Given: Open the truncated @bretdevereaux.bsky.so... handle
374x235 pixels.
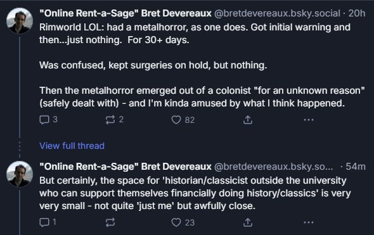Looking at the screenshot, I should pyautogui.click(x=274, y=167).
